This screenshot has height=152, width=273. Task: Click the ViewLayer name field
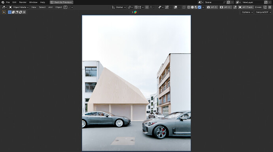(x=253, y=2)
